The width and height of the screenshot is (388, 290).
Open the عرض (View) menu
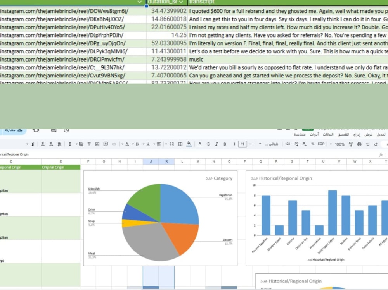[368, 134]
